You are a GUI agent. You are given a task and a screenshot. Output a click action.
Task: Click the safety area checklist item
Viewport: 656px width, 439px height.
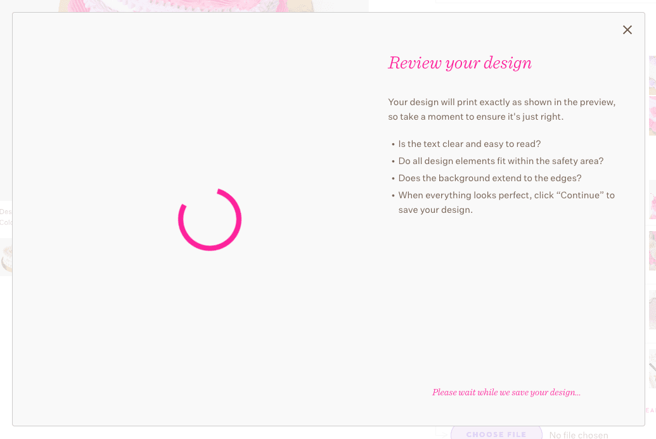tap(500, 161)
